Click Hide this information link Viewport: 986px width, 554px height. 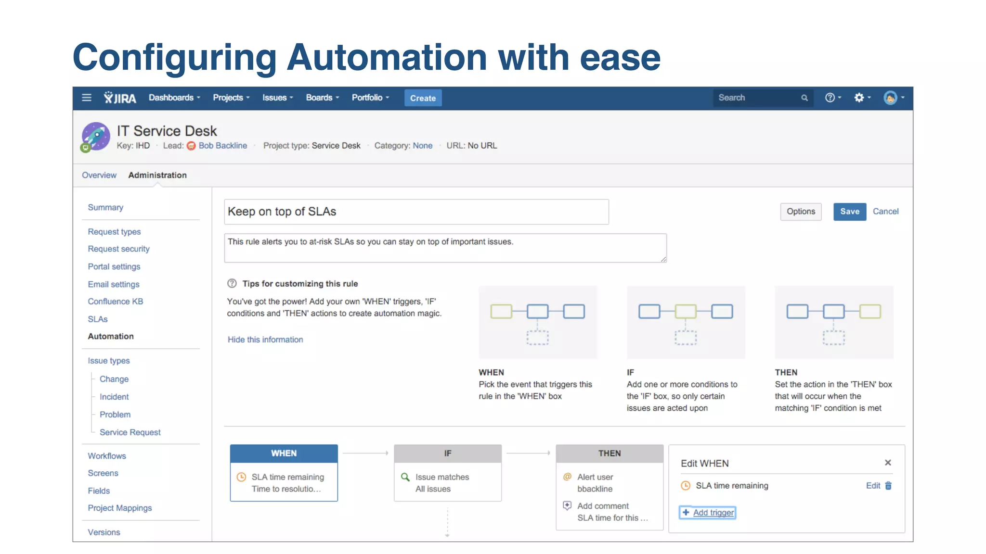coord(265,340)
